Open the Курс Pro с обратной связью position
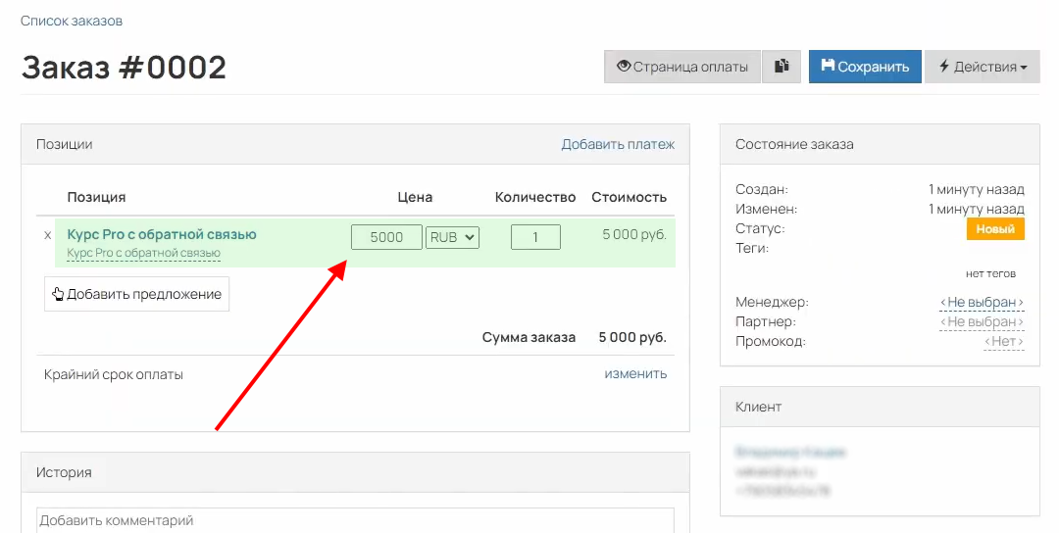This screenshot has width=1059, height=533. (162, 234)
